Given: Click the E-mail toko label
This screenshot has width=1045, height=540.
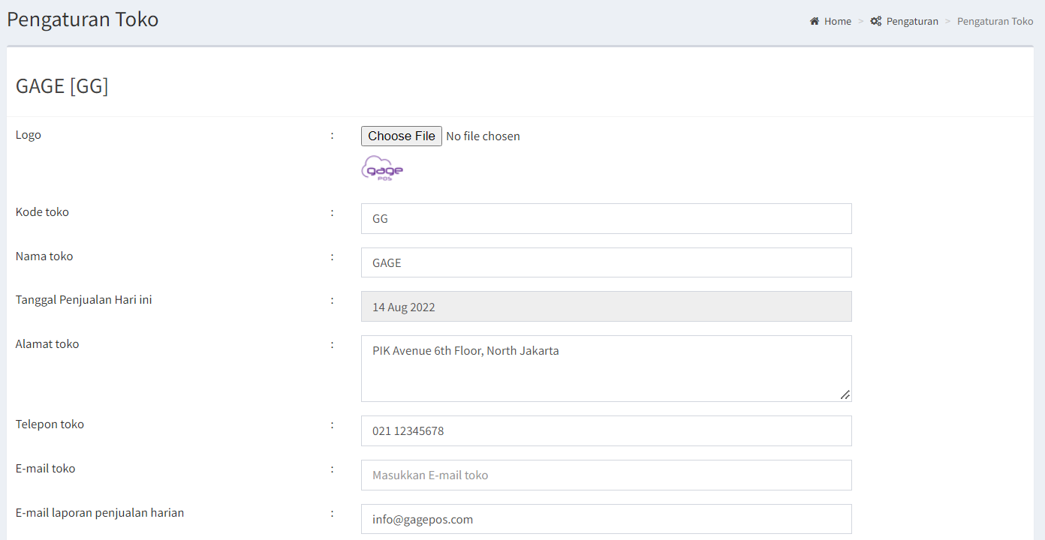Looking at the screenshot, I should 46,469.
